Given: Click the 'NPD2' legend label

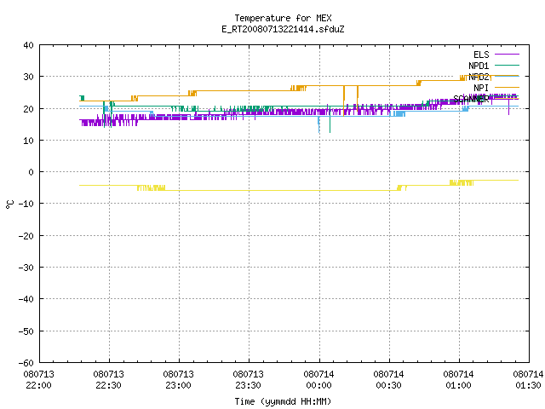Looking at the screenshot, I should (x=479, y=77).
